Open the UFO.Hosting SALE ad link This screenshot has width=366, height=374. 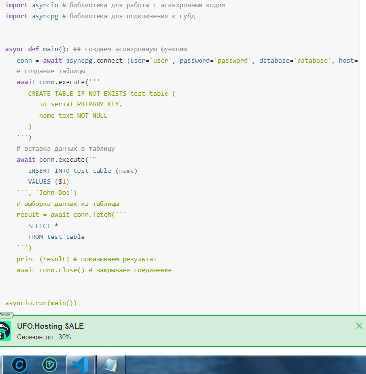[50, 326]
